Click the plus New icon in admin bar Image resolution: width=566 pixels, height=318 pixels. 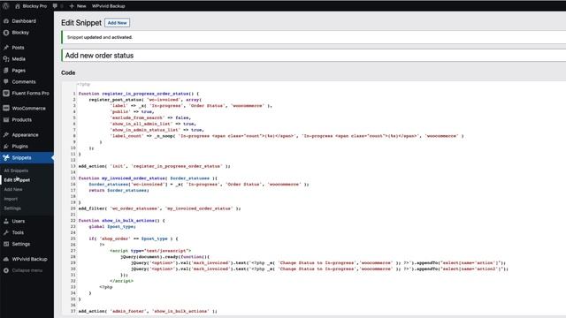pyautogui.click(x=72, y=6)
